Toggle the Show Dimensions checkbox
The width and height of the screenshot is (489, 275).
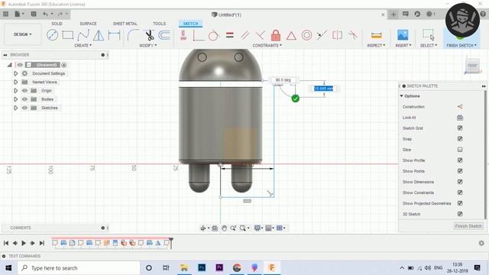[x=460, y=182]
